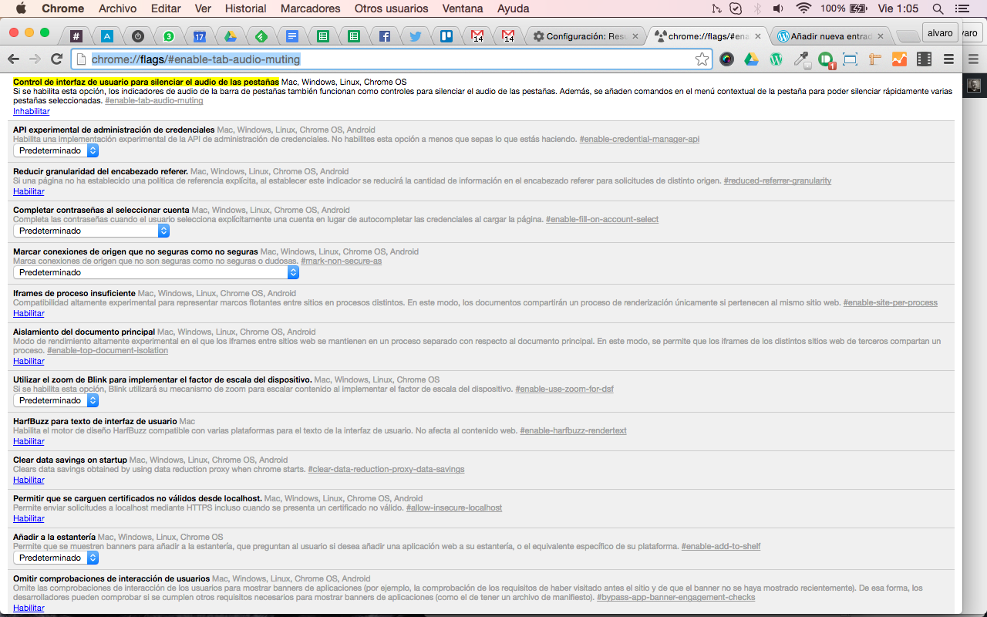Open the pinned Facebook tab
Image resolution: width=987 pixels, height=617 pixels.
tap(384, 36)
